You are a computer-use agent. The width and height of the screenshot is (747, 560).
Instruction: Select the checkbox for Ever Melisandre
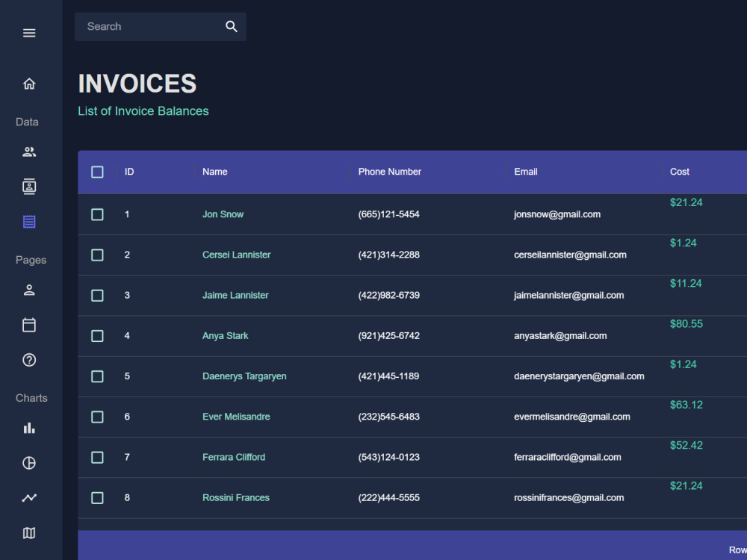[97, 417]
